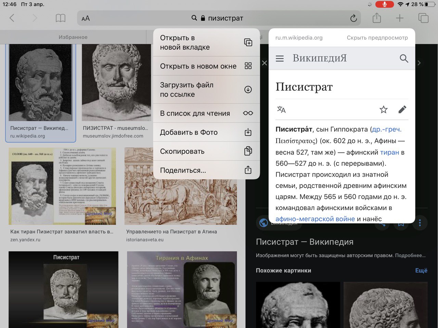Click the museumslov.jimdofree.com source text

coord(113,136)
